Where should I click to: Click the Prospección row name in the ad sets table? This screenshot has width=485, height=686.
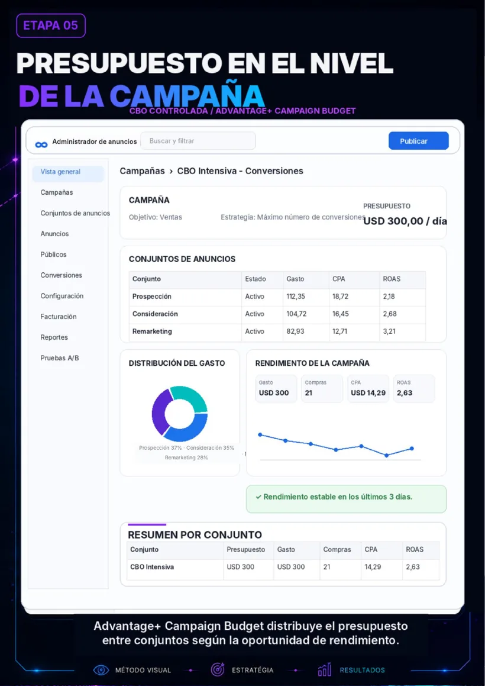pos(152,297)
